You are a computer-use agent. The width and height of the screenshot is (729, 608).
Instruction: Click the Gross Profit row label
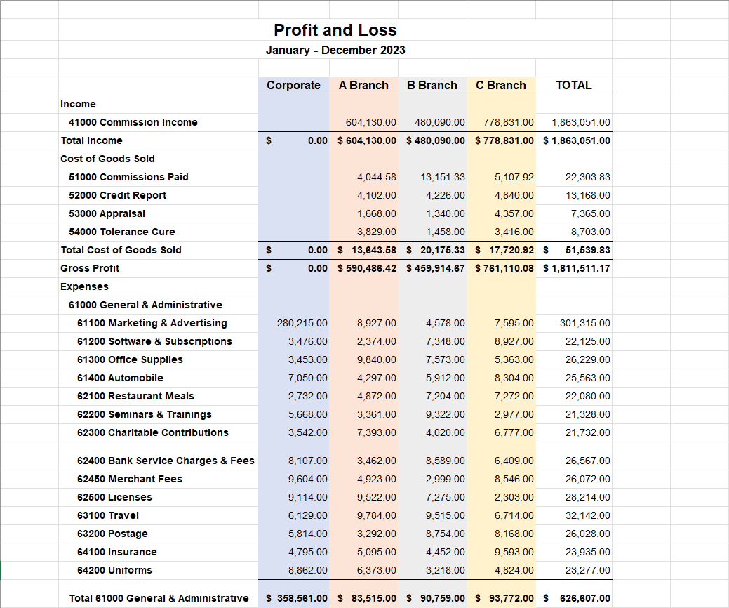[x=90, y=268]
